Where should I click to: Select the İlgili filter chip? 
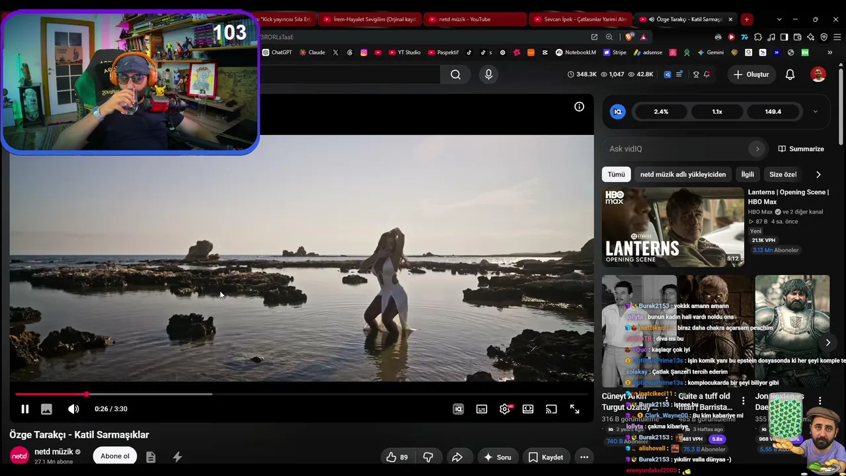[748, 175]
